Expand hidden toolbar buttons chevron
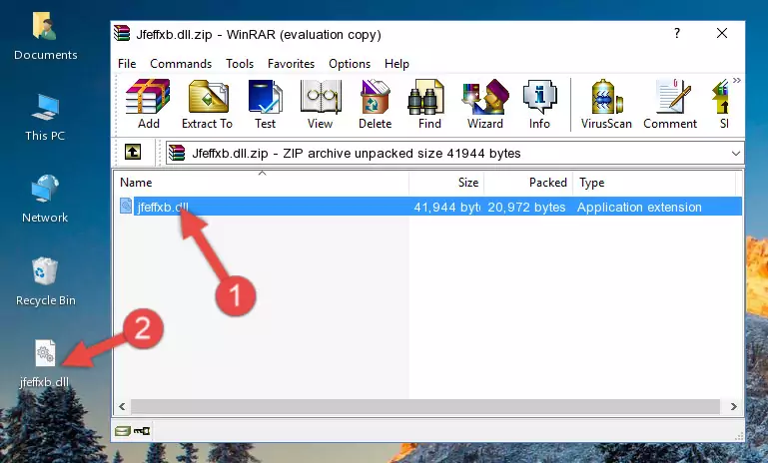 [x=737, y=80]
